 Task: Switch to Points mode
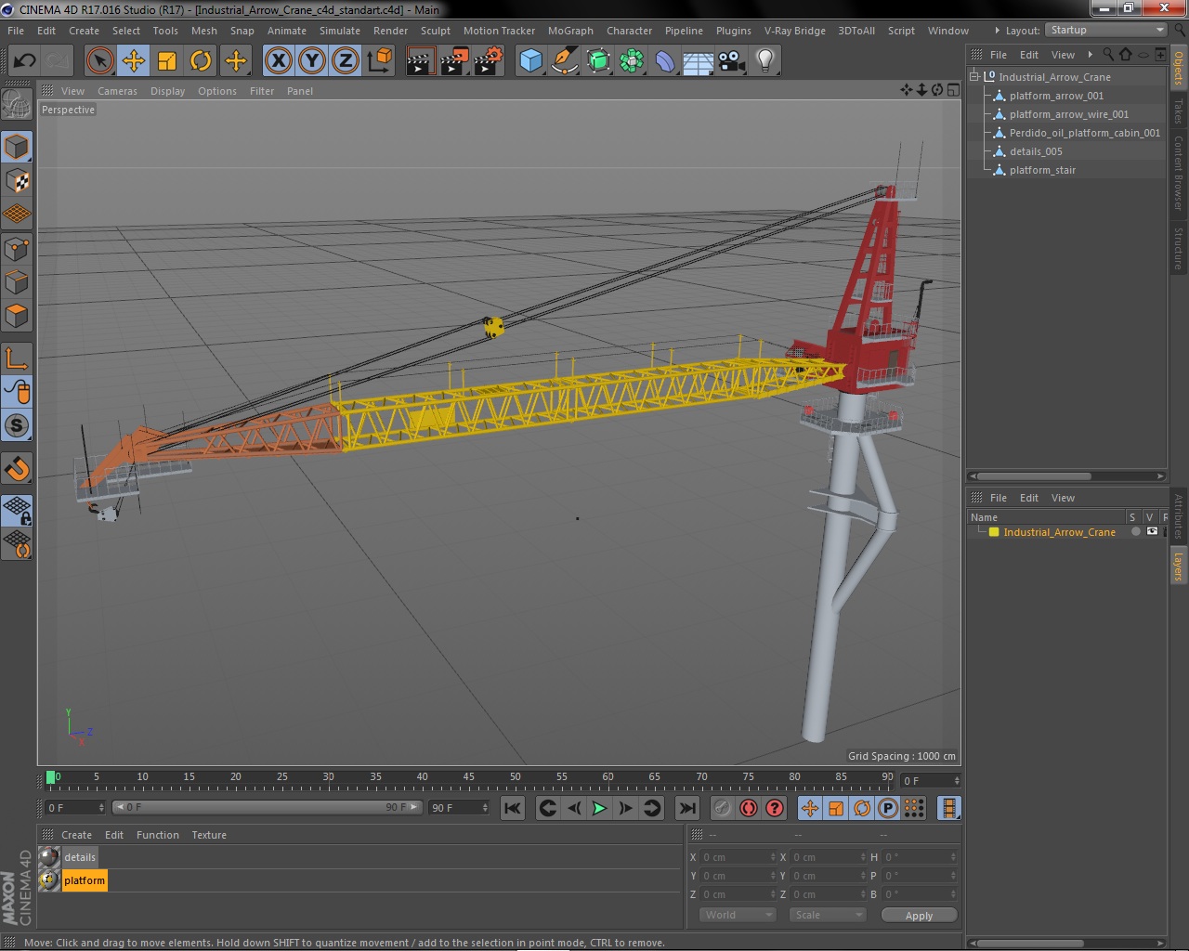pos(17,249)
